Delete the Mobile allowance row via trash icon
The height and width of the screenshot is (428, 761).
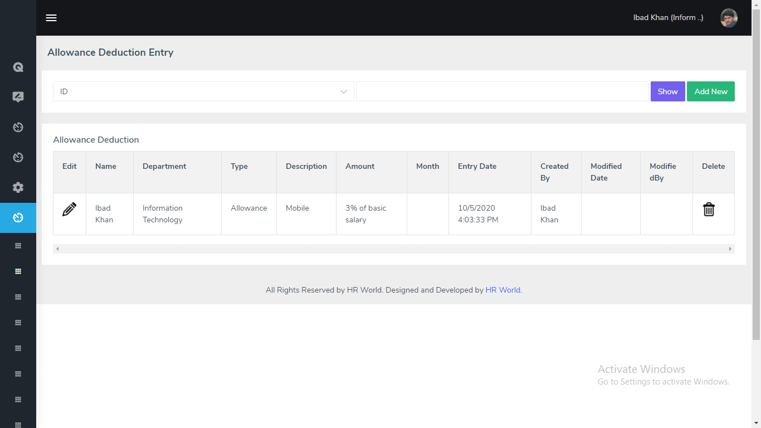click(x=709, y=210)
